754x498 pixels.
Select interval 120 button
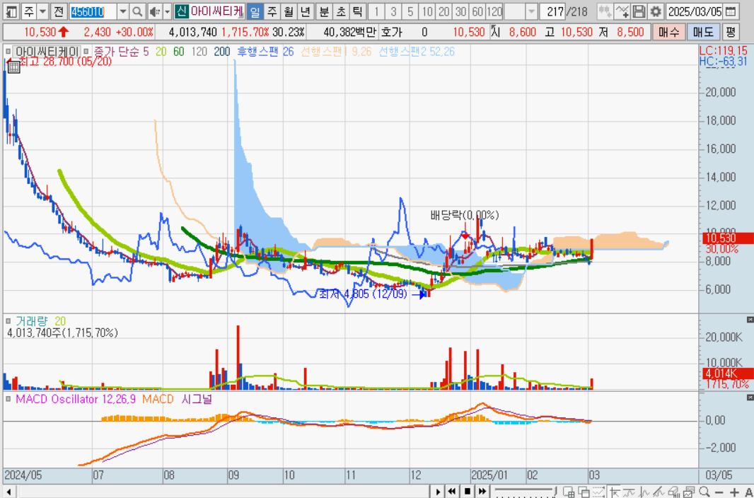click(494, 11)
